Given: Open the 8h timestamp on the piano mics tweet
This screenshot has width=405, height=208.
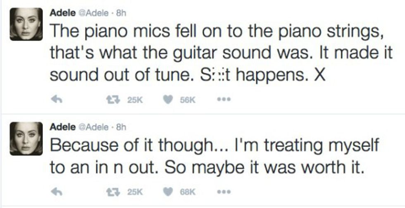Looking at the screenshot, I should tap(121, 13).
